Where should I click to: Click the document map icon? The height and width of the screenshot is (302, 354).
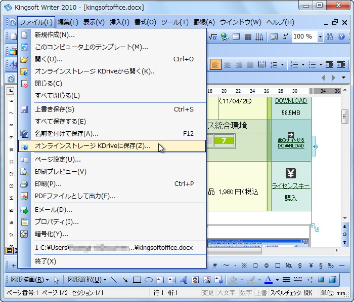[274, 36]
